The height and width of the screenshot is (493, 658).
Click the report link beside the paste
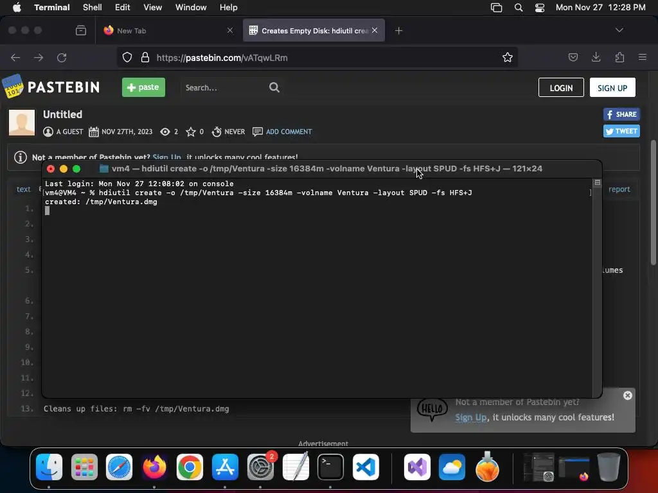coord(619,189)
